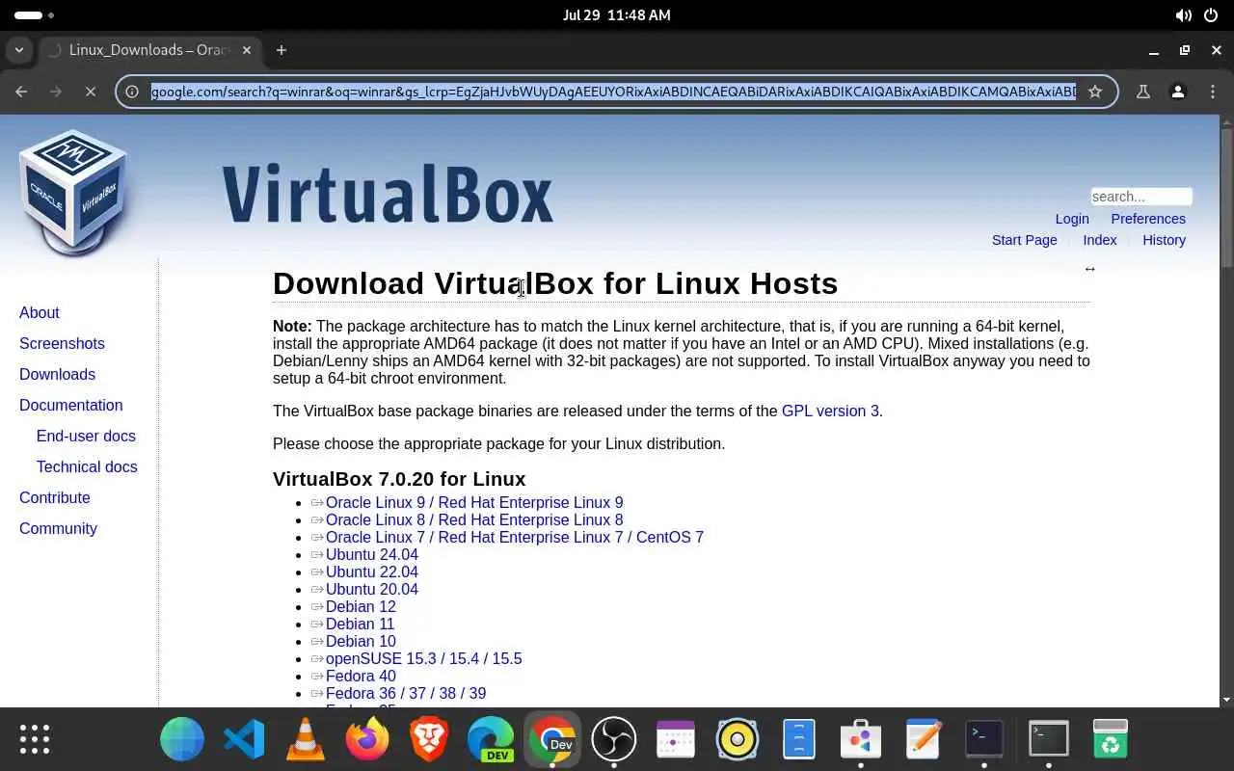Open system volume indicator in top bar

[x=1183, y=15]
